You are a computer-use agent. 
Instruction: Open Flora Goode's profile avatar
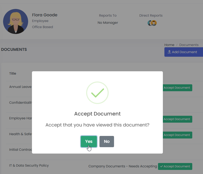point(16,21)
